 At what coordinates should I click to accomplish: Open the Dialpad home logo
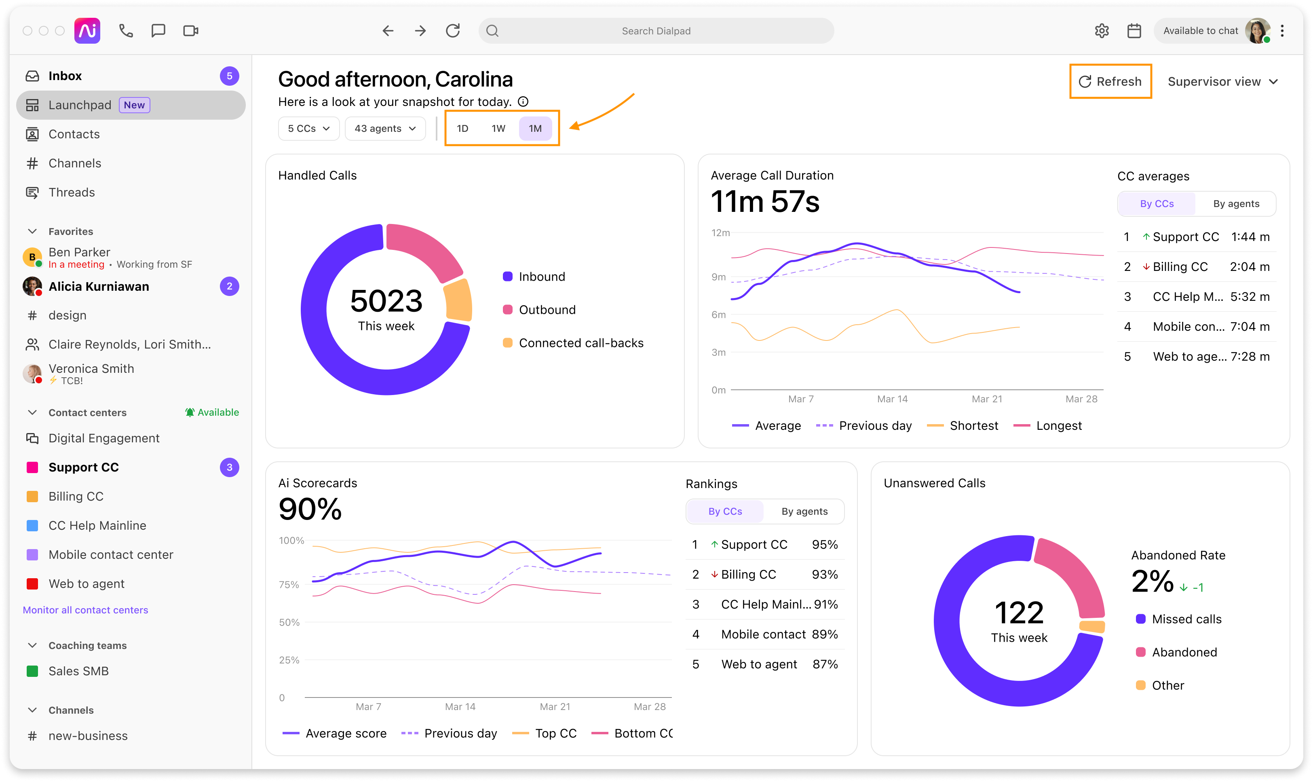pyautogui.click(x=87, y=31)
